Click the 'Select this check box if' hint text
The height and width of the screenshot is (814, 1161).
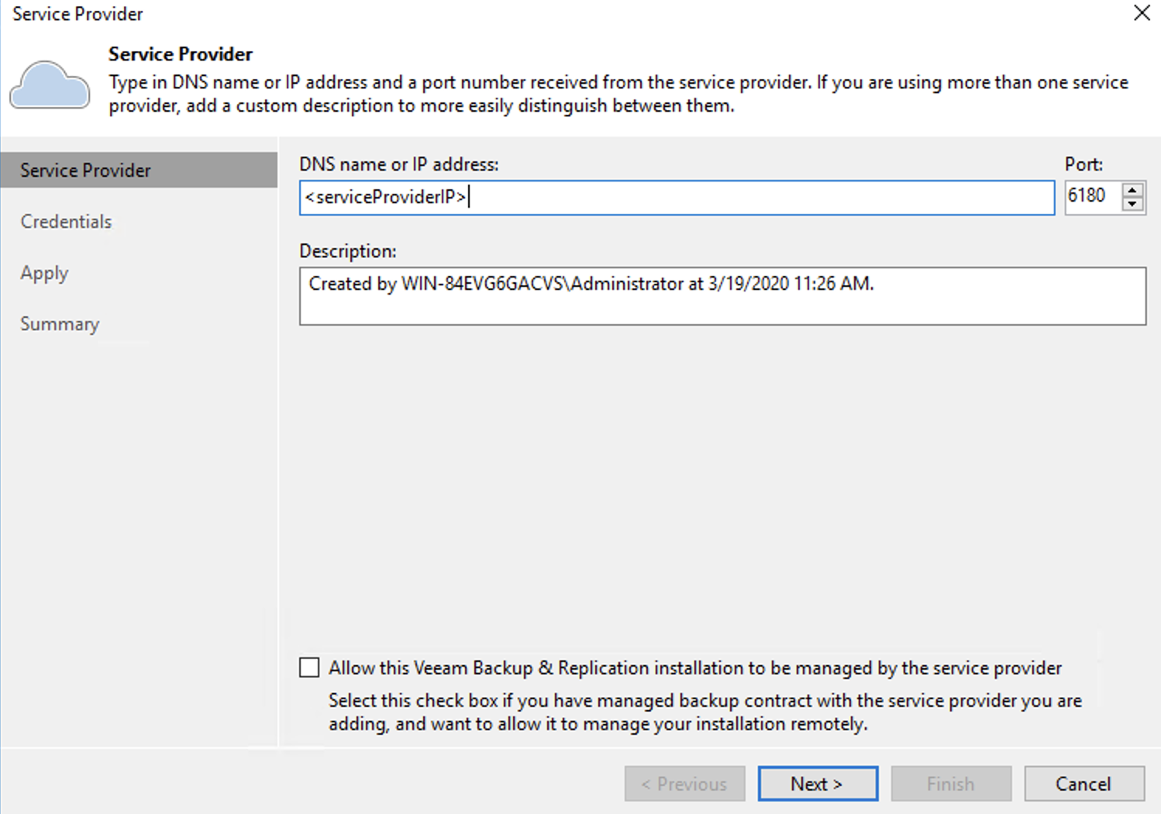[x=705, y=712]
